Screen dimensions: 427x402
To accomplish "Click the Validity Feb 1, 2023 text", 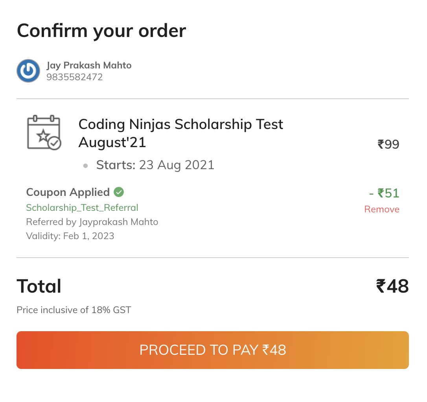I will click(x=70, y=236).
